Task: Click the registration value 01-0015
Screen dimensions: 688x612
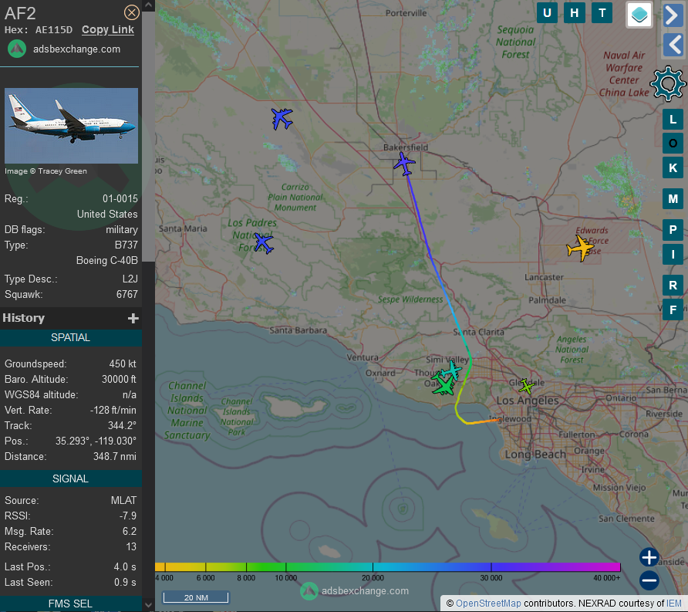Action: pyautogui.click(x=120, y=199)
